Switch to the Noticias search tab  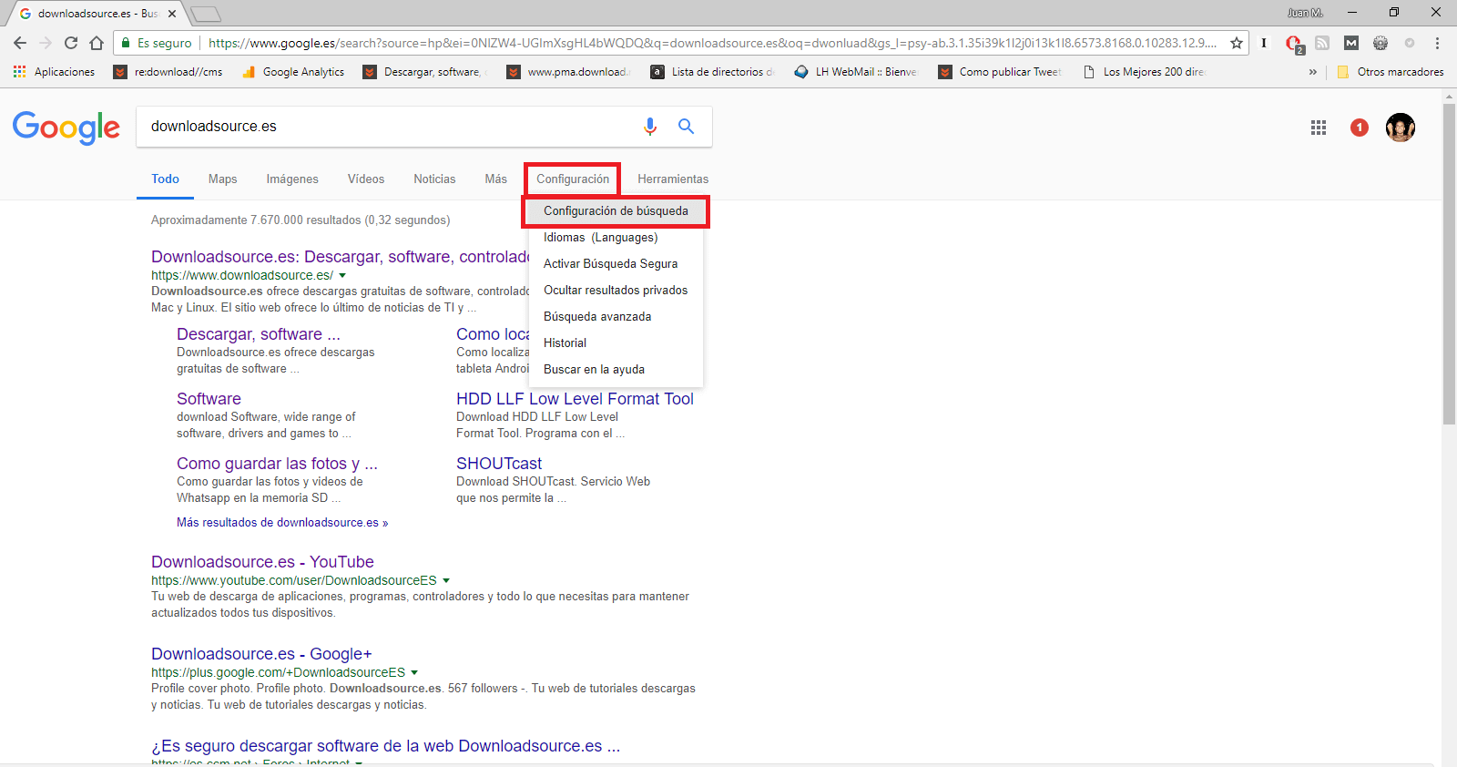pyautogui.click(x=434, y=179)
